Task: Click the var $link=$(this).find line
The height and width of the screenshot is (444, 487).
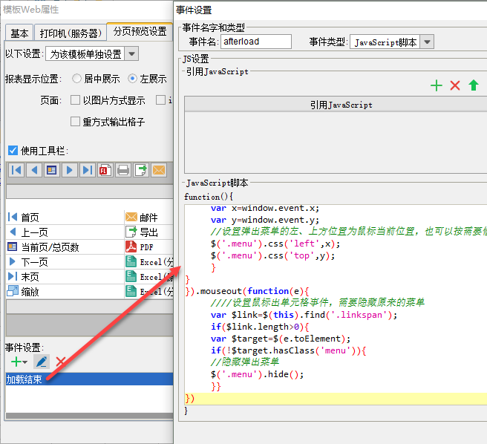Action: click(304, 315)
